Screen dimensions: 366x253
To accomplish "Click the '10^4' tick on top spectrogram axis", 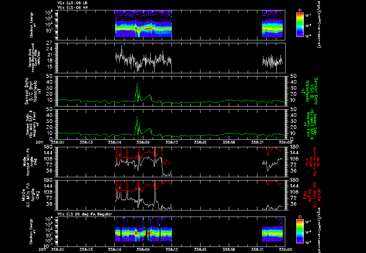I will click(49, 12).
